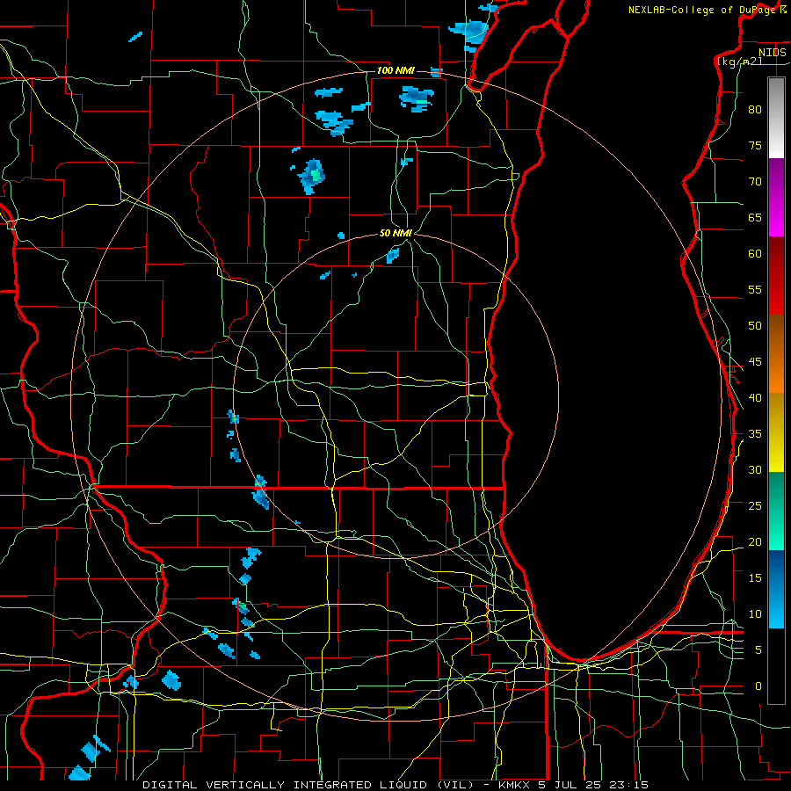Click the 60 value on the scale
This screenshot has height=791, width=791.
pyautogui.click(x=755, y=254)
